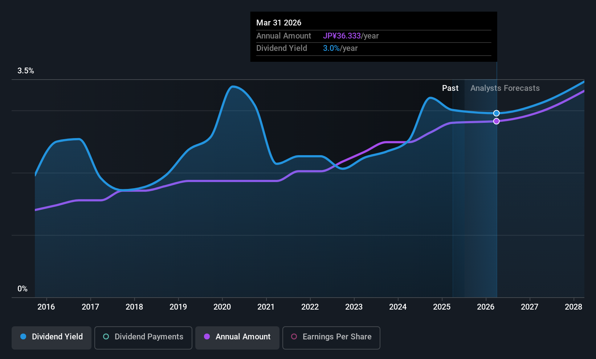Click the 3.0% dividend yield tooltip value
The height and width of the screenshot is (359, 596).
331,48
